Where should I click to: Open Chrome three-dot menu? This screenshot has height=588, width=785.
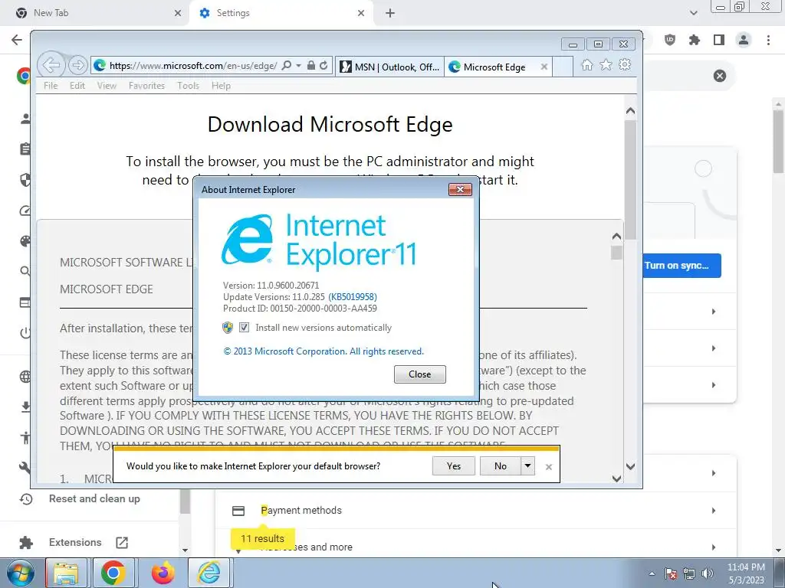coord(768,40)
